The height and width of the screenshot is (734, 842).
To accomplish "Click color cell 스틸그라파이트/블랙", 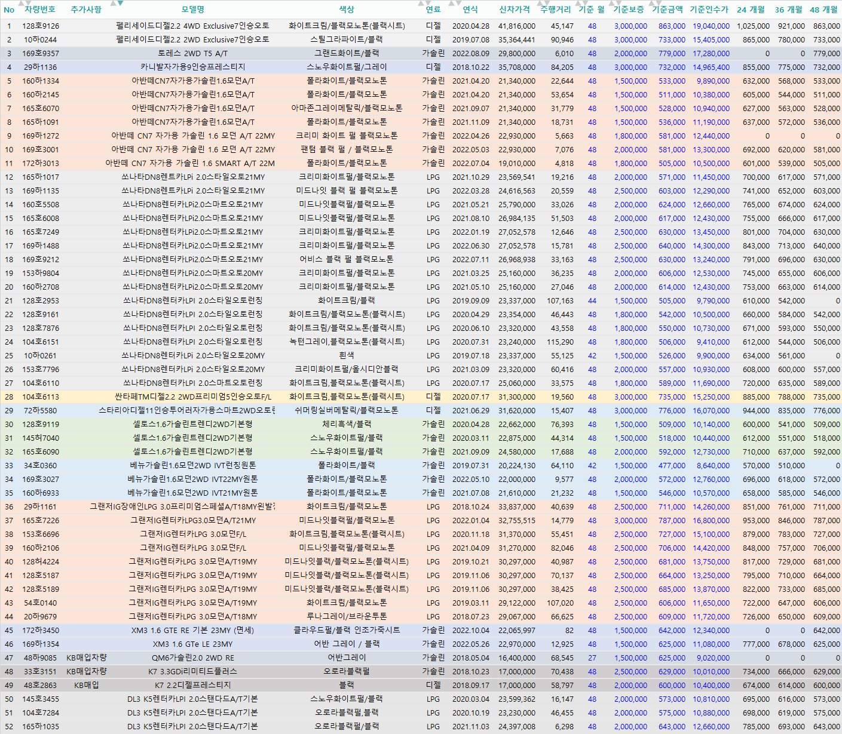I will pyautogui.click(x=347, y=40).
